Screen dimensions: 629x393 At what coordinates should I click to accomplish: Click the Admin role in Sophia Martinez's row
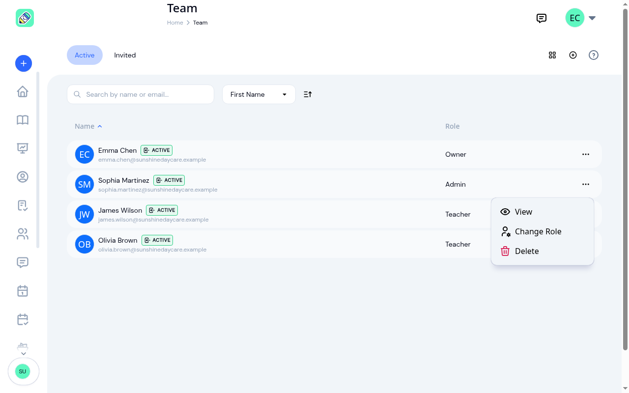(x=456, y=184)
